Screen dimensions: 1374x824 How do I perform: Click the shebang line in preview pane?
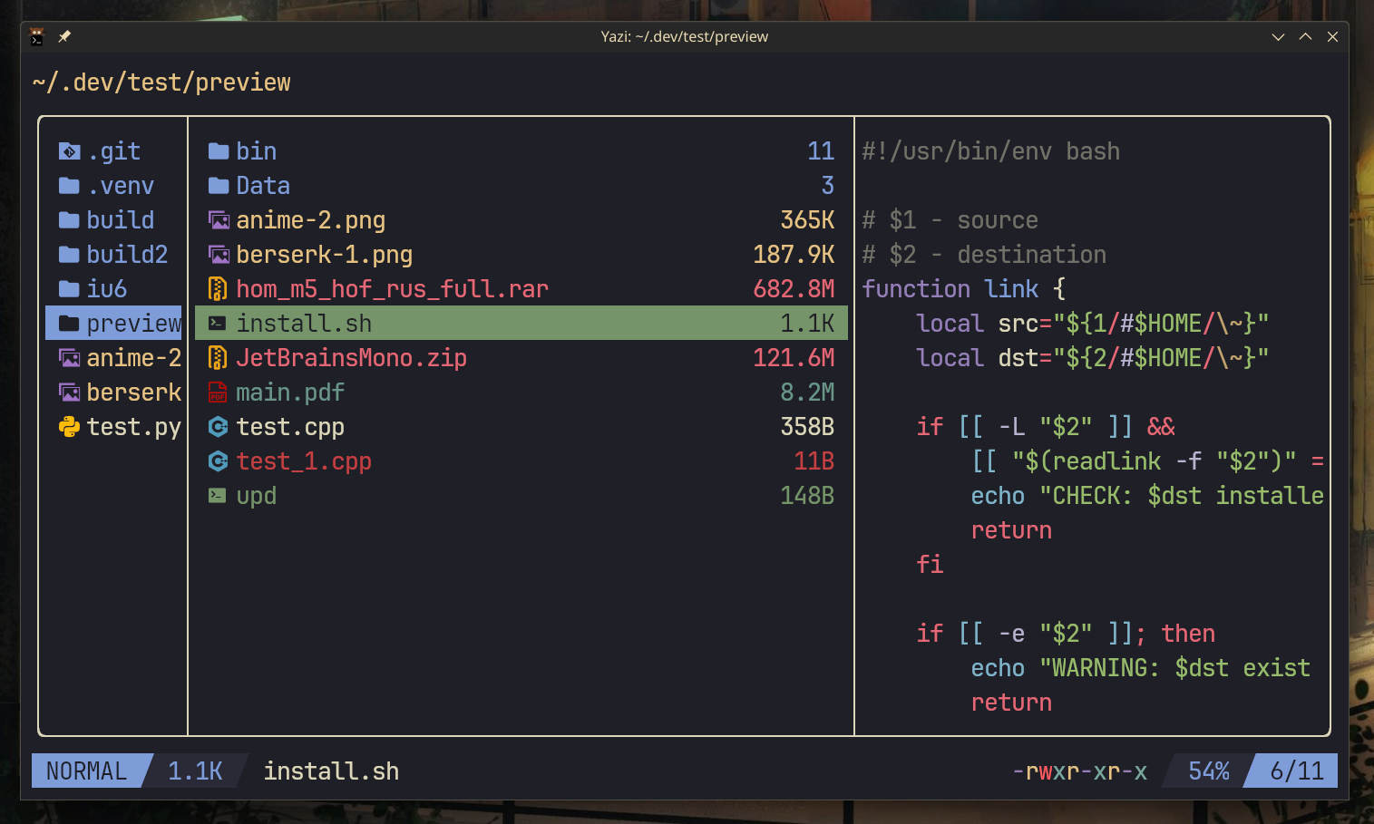(990, 151)
